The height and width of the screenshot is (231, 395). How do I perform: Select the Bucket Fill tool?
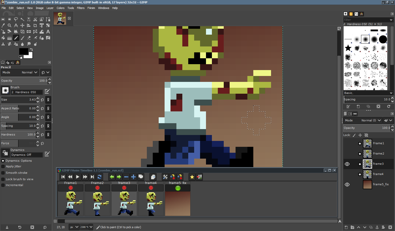(3, 38)
